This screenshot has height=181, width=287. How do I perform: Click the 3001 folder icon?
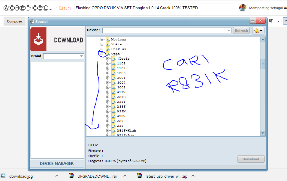point(114,78)
